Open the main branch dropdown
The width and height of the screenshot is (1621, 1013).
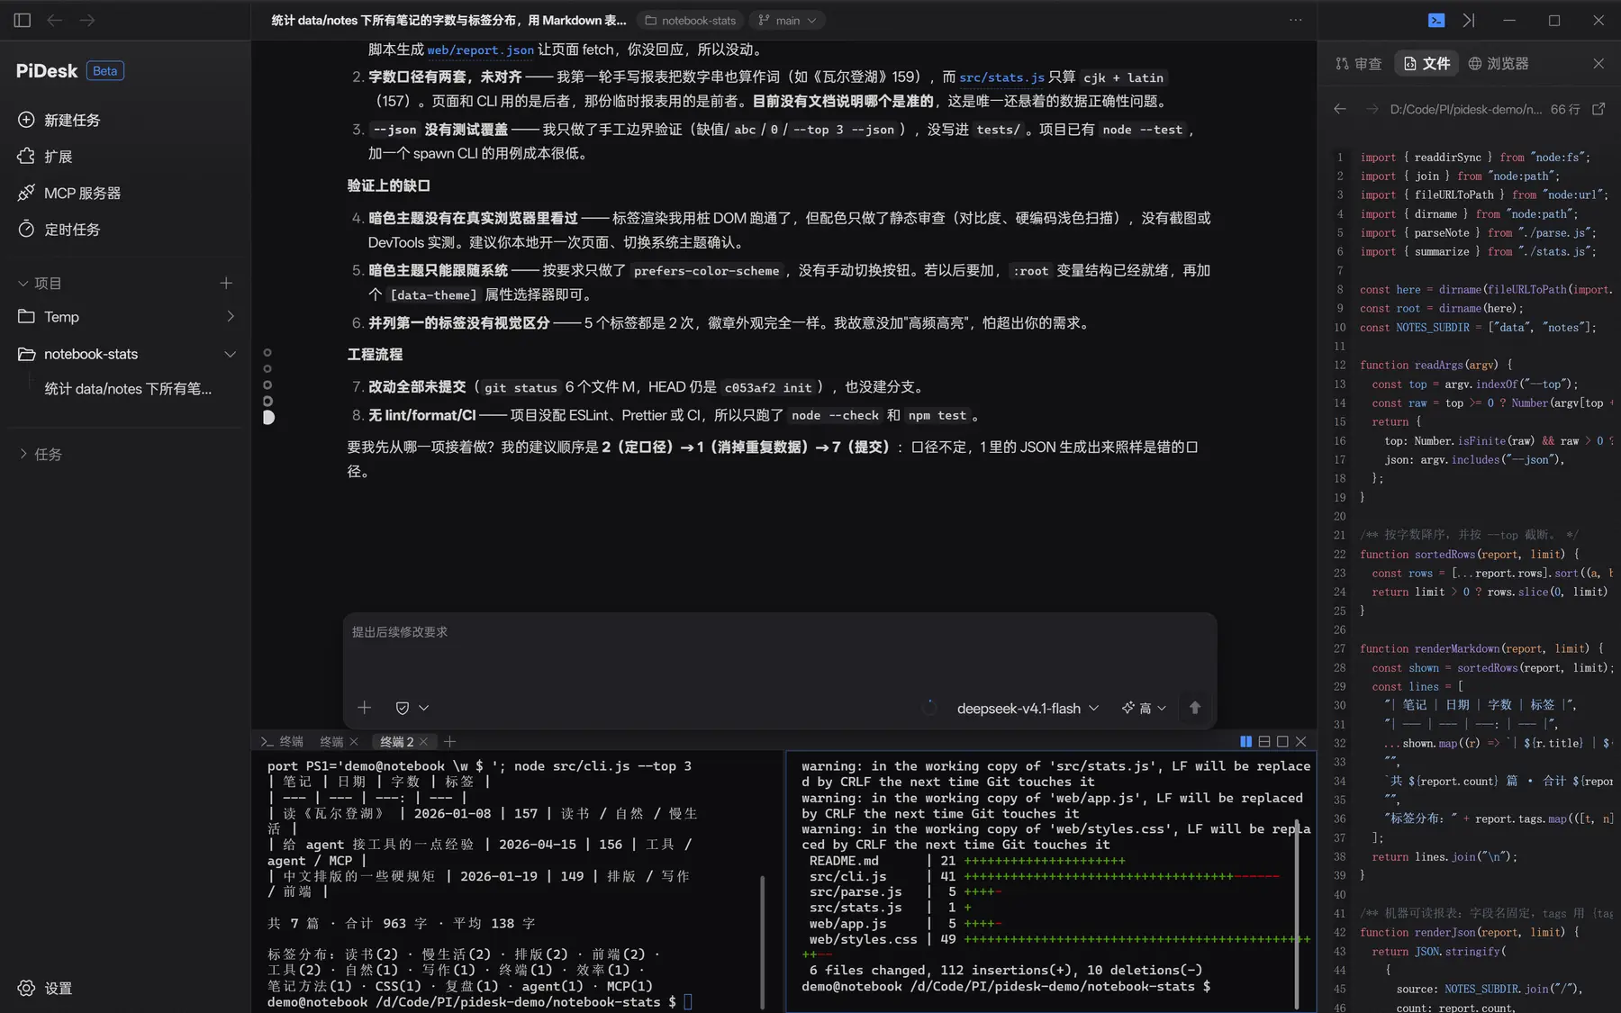tap(787, 20)
